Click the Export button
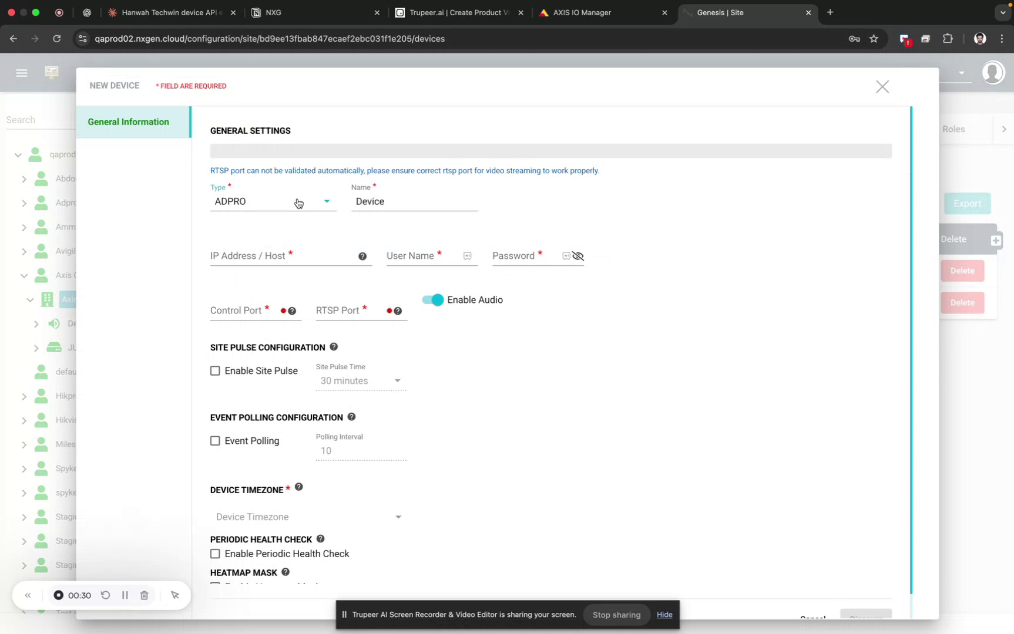The height and width of the screenshot is (634, 1014). 966,204
